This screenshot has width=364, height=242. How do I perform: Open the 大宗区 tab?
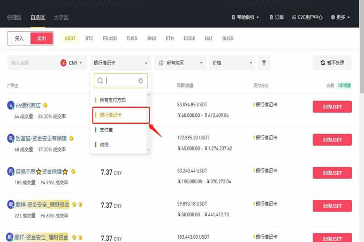pos(61,18)
